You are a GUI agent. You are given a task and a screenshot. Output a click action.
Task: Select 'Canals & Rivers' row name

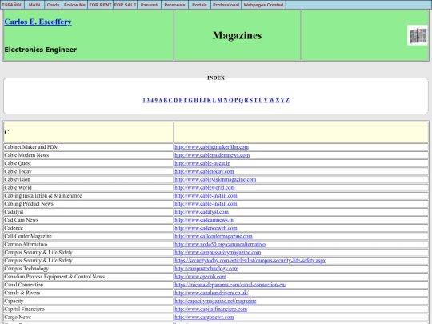[22, 293]
